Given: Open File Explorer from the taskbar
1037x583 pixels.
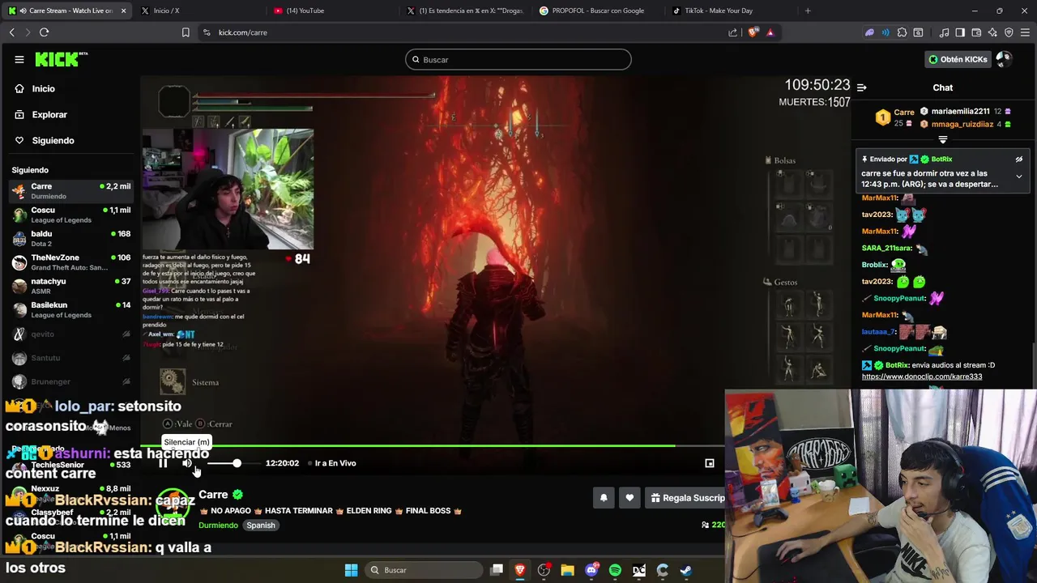Looking at the screenshot, I should tap(567, 570).
